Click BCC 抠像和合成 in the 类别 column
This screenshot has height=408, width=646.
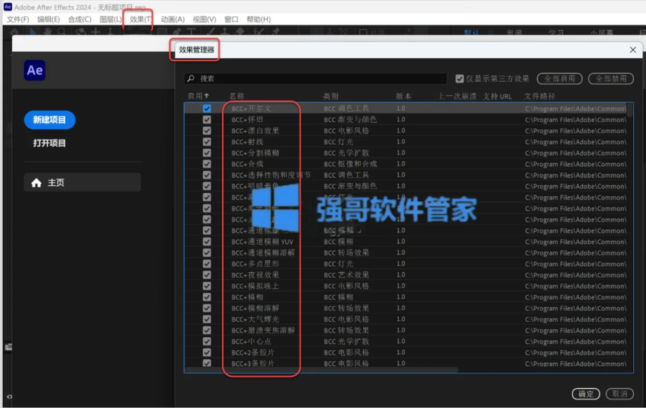pyautogui.click(x=350, y=164)
